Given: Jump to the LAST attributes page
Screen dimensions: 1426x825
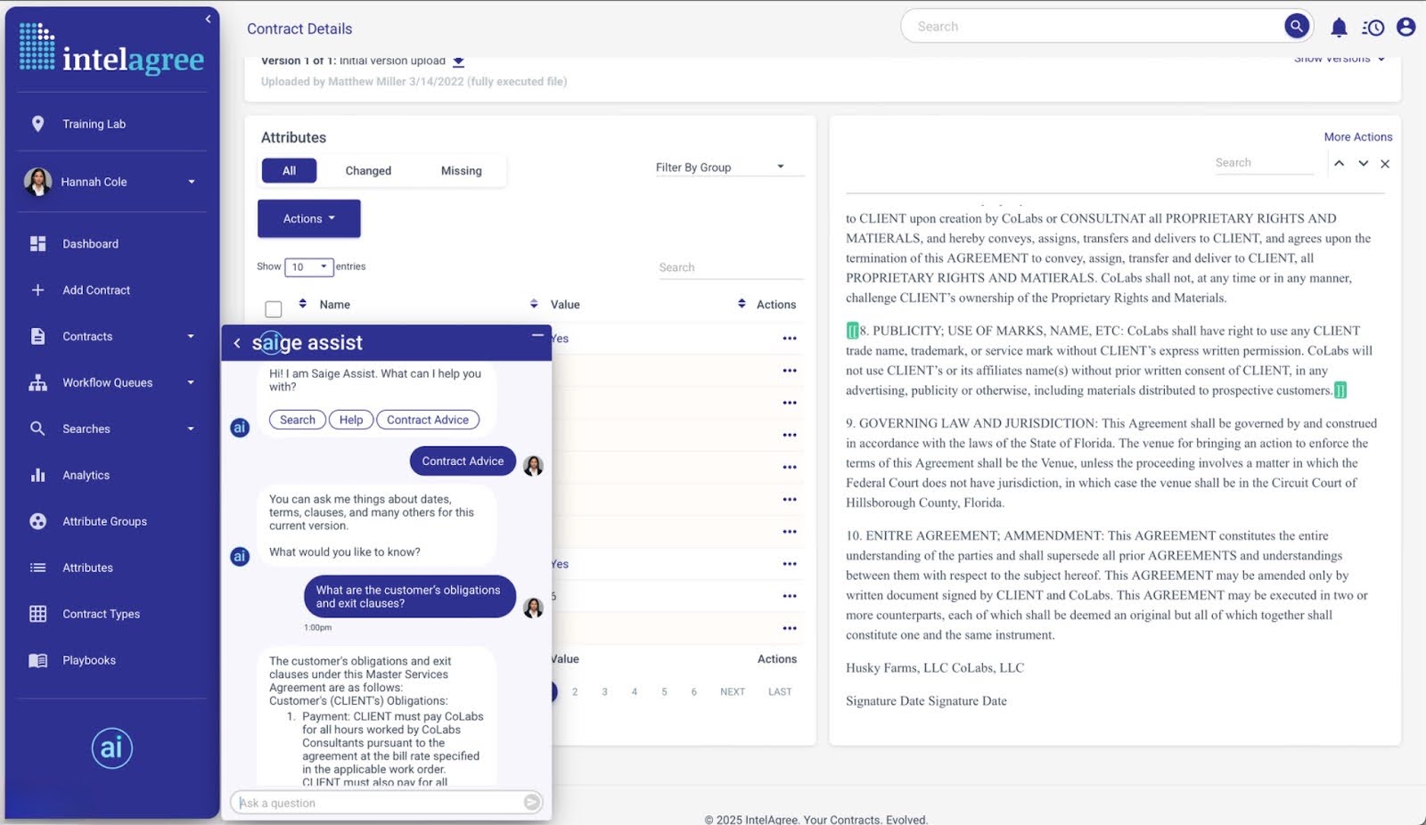Looking at the screenshot, I should 780,691.
